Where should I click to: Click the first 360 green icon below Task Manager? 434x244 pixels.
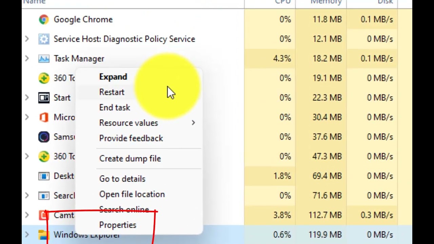coord(44,78)
